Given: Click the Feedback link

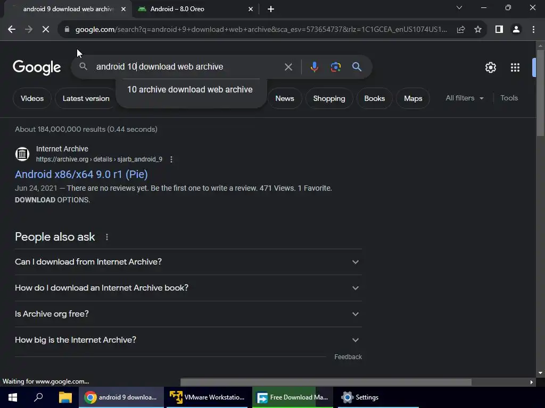Looking at the screenshot, I should tap(348, 357).
